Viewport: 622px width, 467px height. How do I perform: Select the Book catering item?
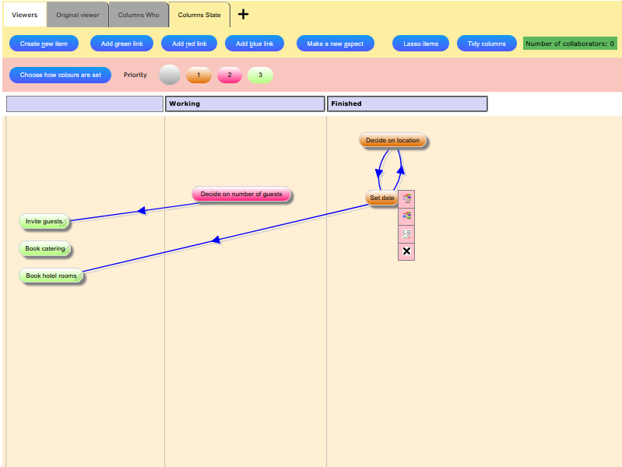[x=45, y=249]
